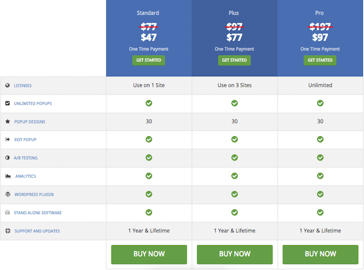Click 'One Time Payment' under Pro

click(320, 49)
